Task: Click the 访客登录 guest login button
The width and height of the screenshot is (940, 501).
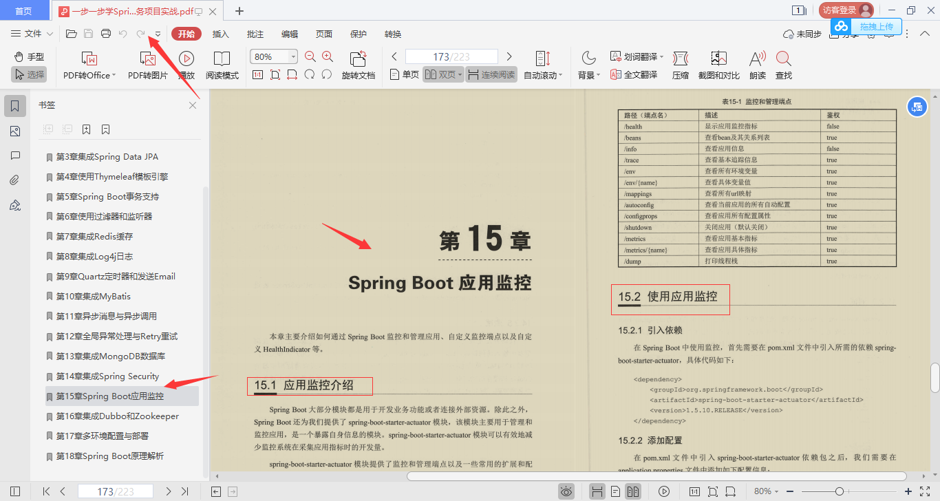Action: 846,10
